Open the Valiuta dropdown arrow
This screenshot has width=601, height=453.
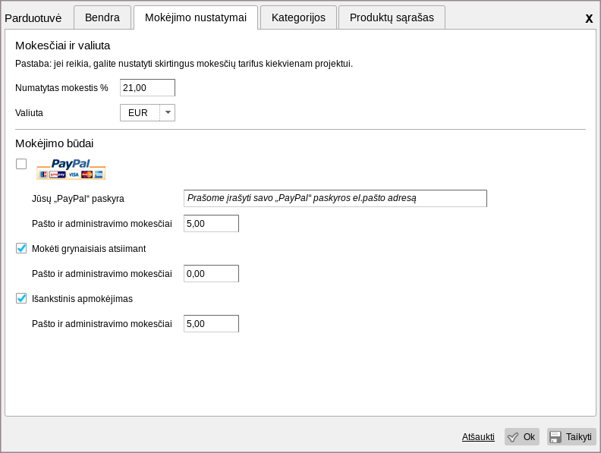168,112
